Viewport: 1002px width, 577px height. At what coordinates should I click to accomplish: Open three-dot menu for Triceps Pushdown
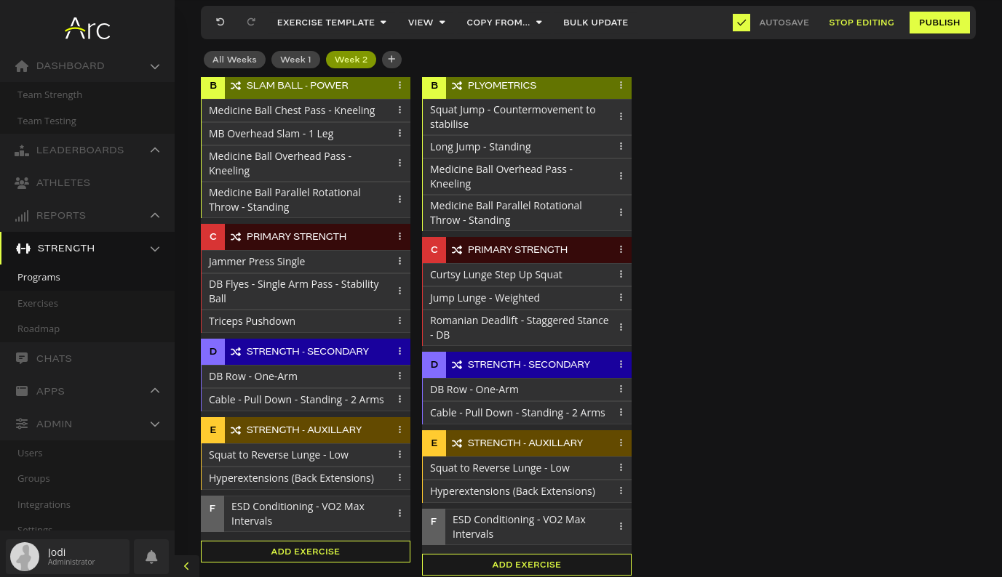[399, 320]
